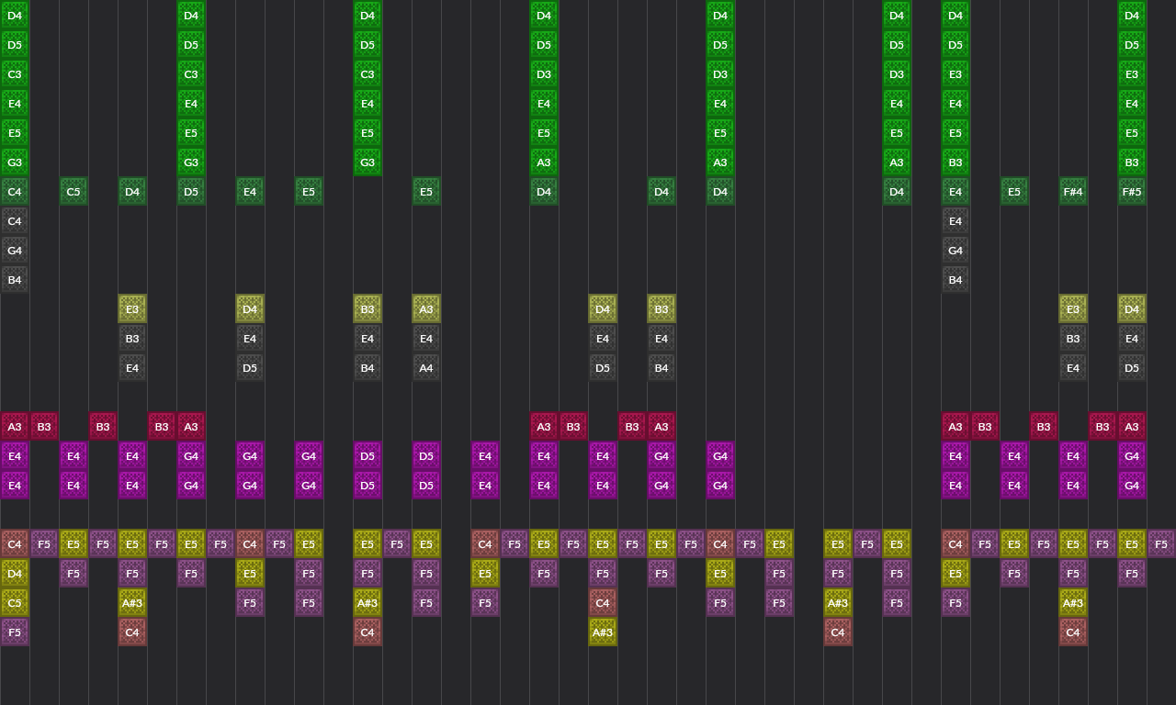Click the leftmost olive E3 note
Viewport: 1176px width, 705px height.
[x=132, y=309]
